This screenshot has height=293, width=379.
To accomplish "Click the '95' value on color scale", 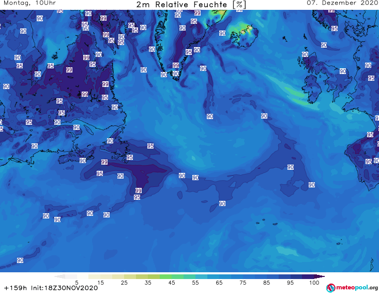I will (290, 283).
